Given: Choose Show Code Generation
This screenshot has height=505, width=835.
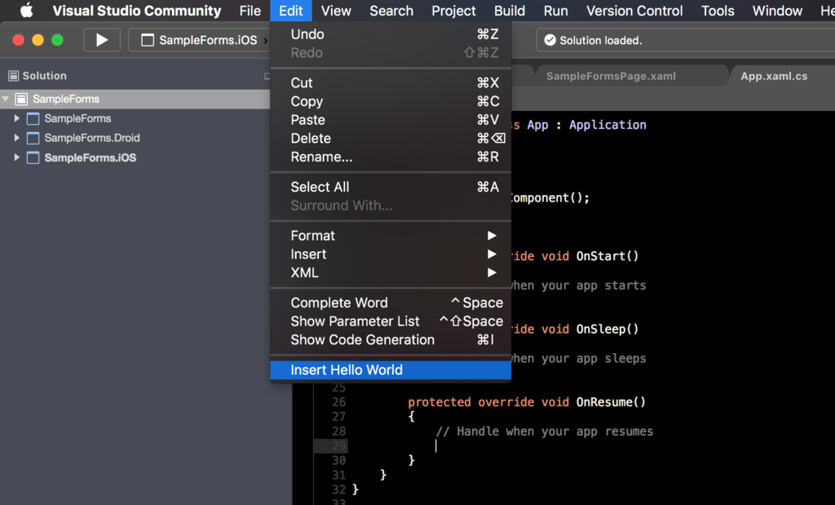Looking at the screenshot, I should point(391,340).
